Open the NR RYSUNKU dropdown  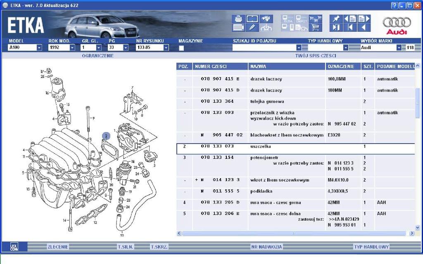166,48
